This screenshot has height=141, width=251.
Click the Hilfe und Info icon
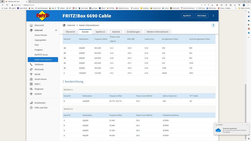tap(31, 108)
